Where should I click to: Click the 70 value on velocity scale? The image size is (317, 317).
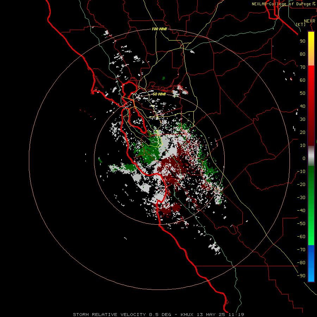coord(303,67)
